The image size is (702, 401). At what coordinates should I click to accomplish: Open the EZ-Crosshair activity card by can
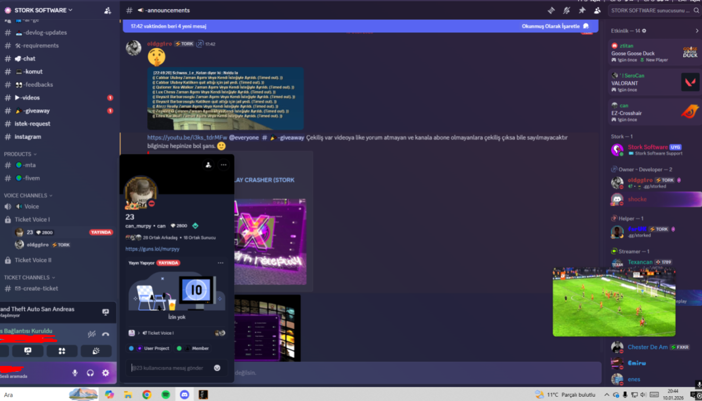(655, 112)
